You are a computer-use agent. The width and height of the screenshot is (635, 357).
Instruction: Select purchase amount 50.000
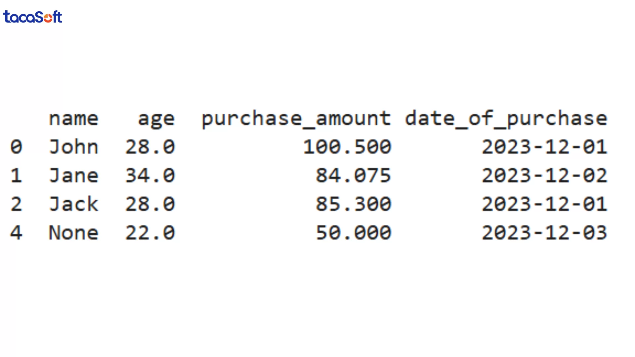(x=353, y=233)
